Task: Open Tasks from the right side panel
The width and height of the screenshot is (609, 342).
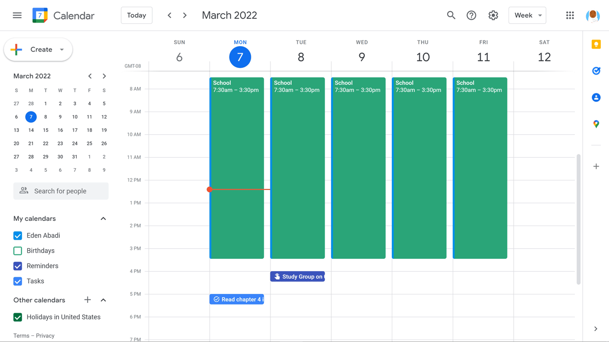Action: click(x=596, y=71)
